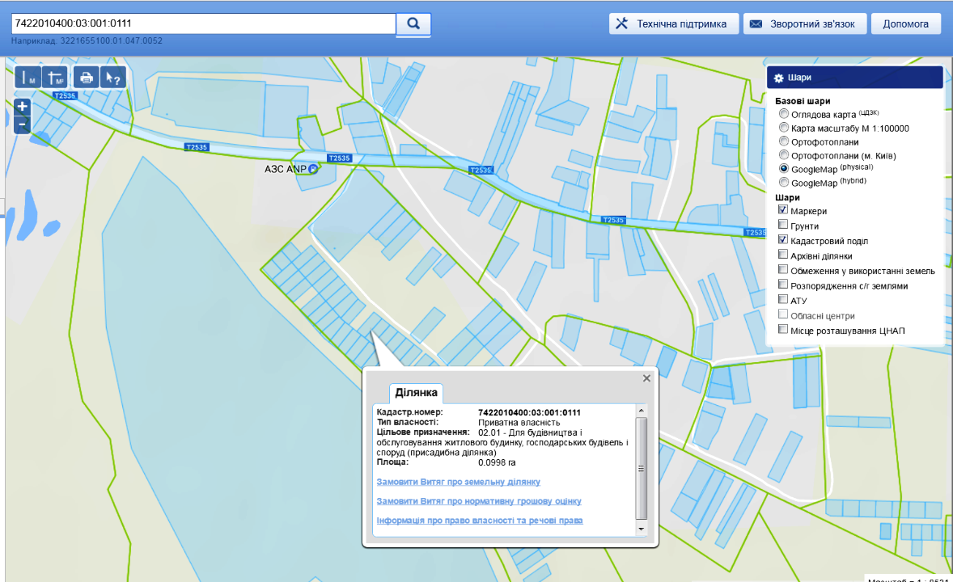Viewport: 953px width, 582px height.
Task: Switch to the Ділянка tab
Action: click(417, 393)
